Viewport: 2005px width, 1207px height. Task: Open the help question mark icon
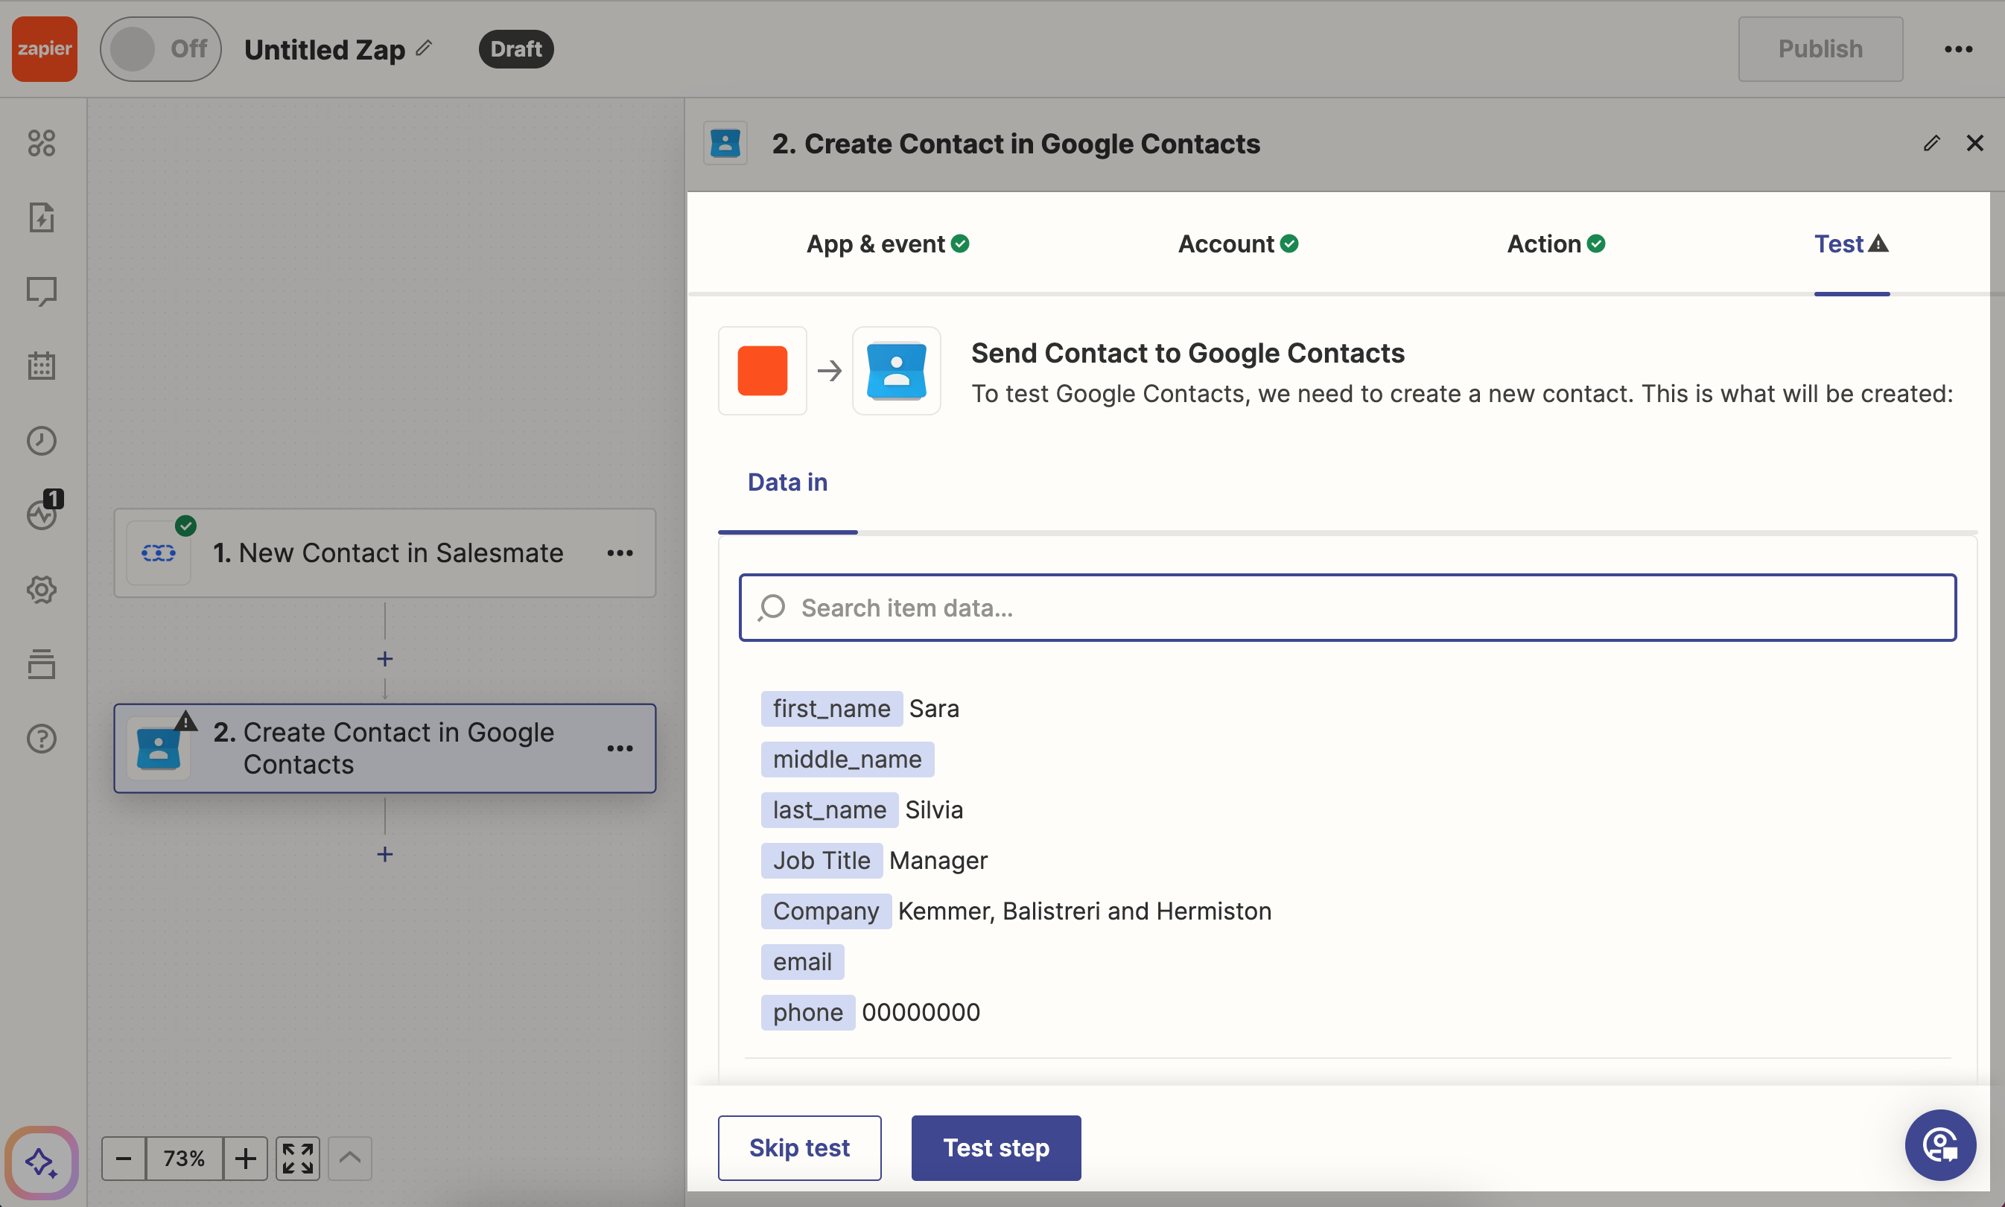coord(42,738)
